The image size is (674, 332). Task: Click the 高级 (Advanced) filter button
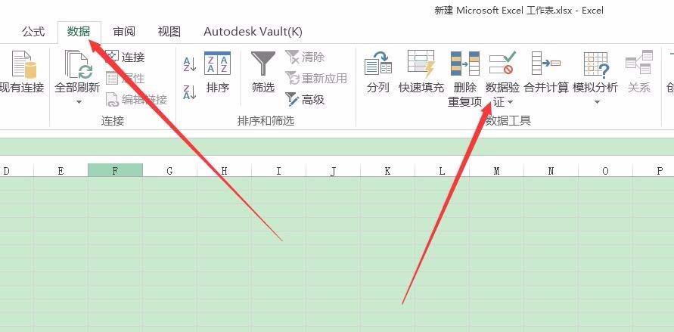305,99
